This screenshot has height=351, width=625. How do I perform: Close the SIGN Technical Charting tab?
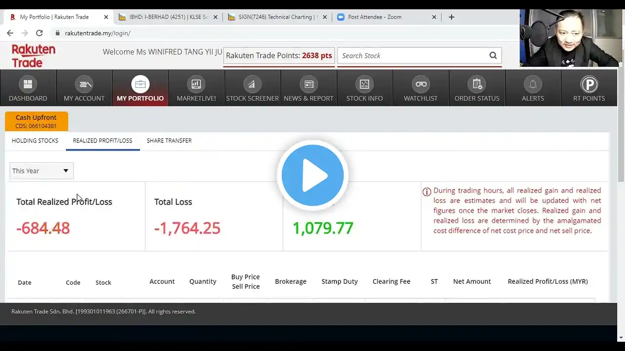(325, 17)
